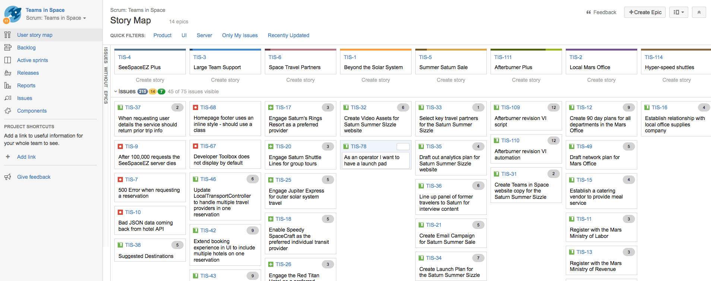The image size is (711, 281).
Task: Click the Give feedback megaphone icon
Action: tap(7, 177)
